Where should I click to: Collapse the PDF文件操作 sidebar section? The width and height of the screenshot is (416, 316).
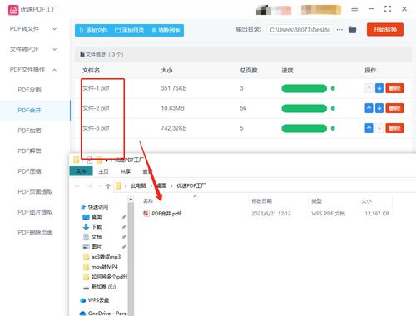33,70
